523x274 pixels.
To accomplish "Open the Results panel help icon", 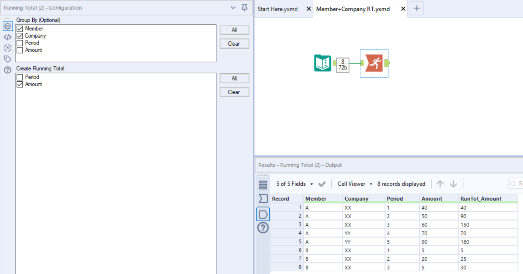I will [263, 227].
